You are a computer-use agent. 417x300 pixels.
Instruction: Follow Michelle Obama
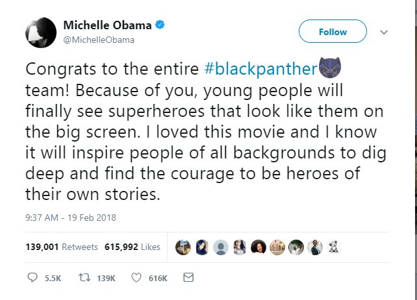[x=333, y=32]
